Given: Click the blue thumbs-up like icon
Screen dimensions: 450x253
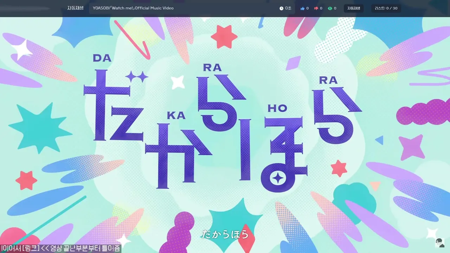Looking at the screenshot, I should coord(302,8).
